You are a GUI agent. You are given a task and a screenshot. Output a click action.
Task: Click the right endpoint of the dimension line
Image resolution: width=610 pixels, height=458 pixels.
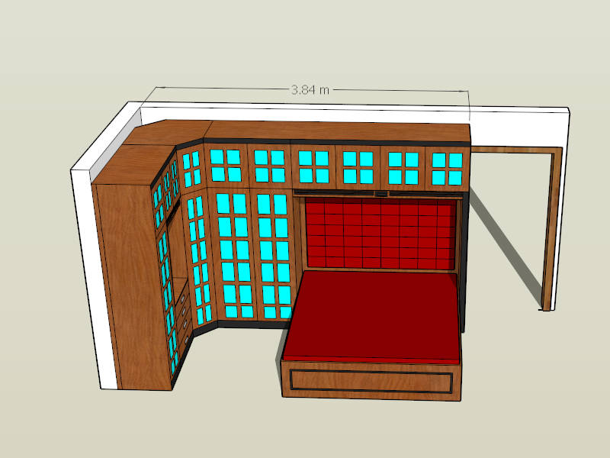[x=468, y=92]
